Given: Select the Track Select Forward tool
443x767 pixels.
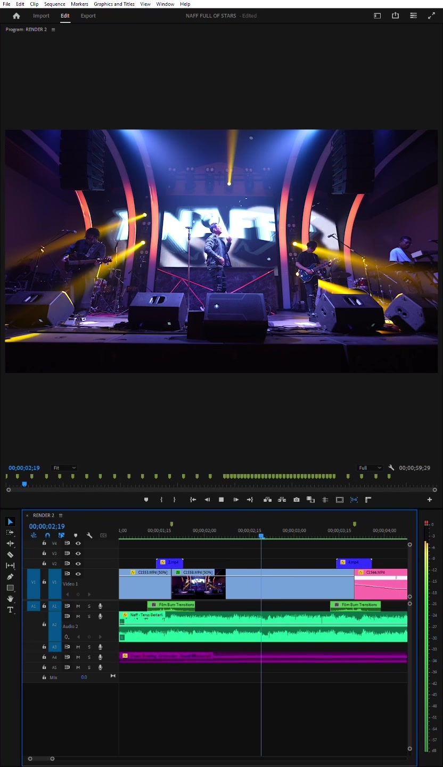Looking at the screenshot, I should click(10, 532).
